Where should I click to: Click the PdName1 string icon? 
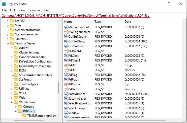pos(66,89)
